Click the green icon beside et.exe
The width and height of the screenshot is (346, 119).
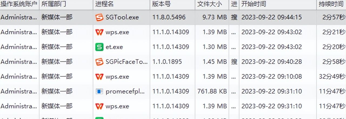point(99,47)
